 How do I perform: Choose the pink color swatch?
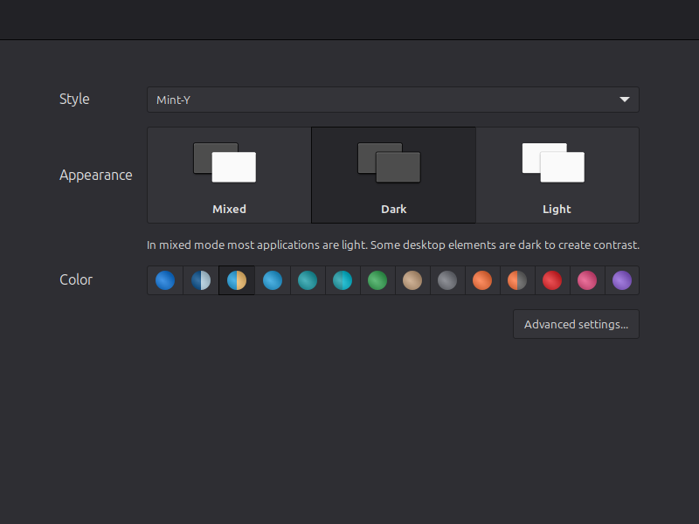[x=587, y=280]
